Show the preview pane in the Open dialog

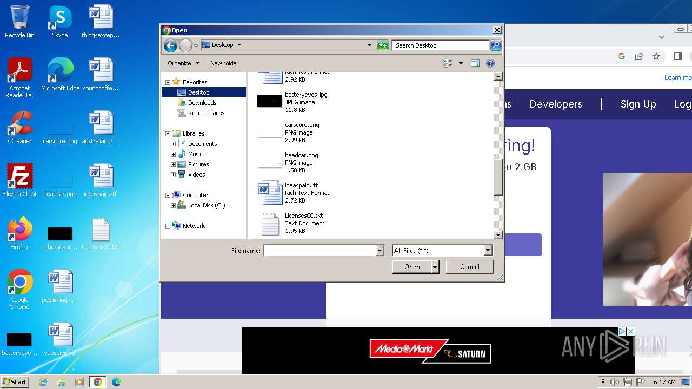[x=475, y=63]
